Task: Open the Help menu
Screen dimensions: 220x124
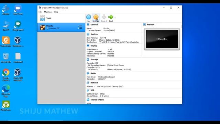Action: click(56, 12)
